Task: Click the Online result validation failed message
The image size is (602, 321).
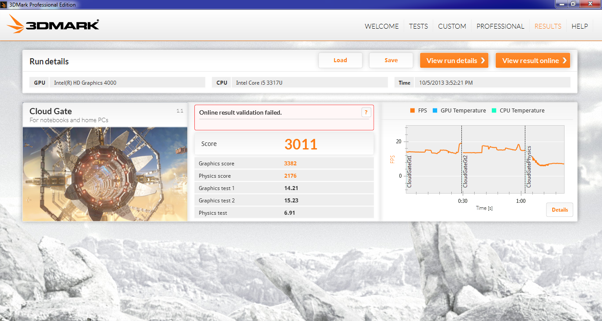Action: pos(240,112)
